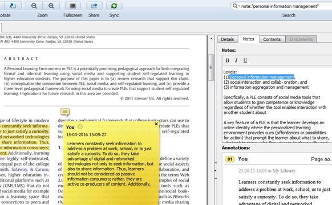This screenshot has height=205, width=332.
Task: Click the sticky note icon on the page
Action: (x=65, y=112)
